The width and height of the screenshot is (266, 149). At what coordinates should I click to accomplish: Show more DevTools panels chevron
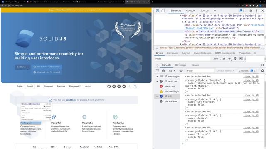215,10
